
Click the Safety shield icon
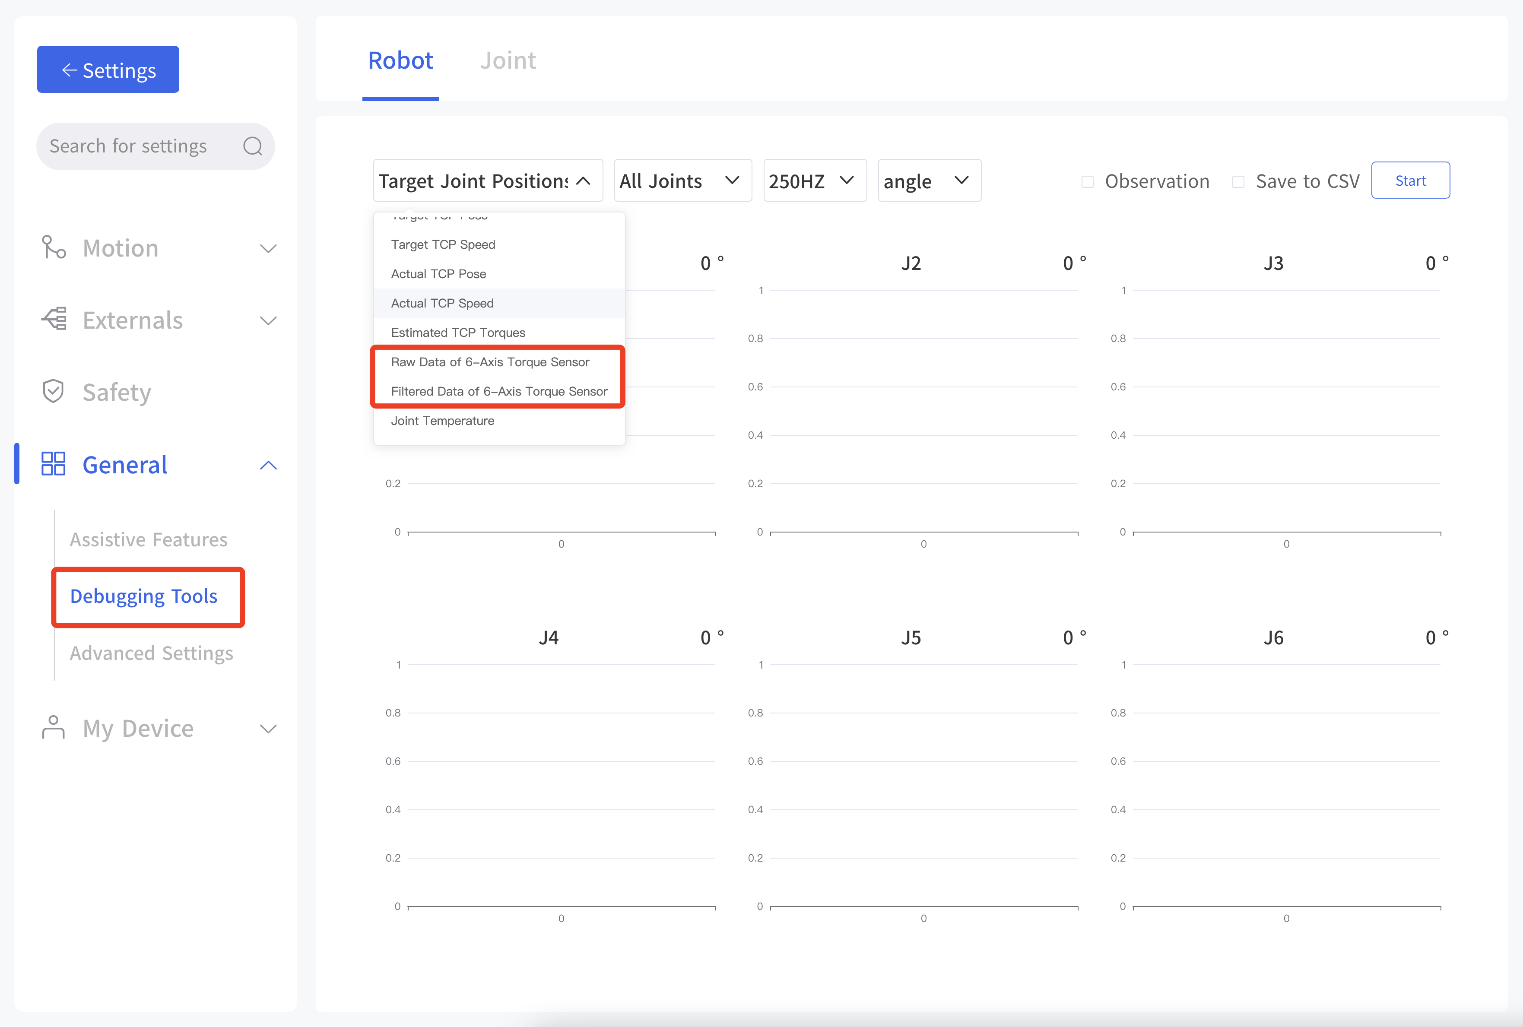point(53,391)
